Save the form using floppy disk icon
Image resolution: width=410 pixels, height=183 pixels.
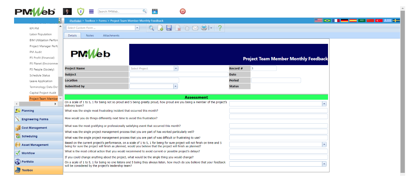tap(169, 28)
